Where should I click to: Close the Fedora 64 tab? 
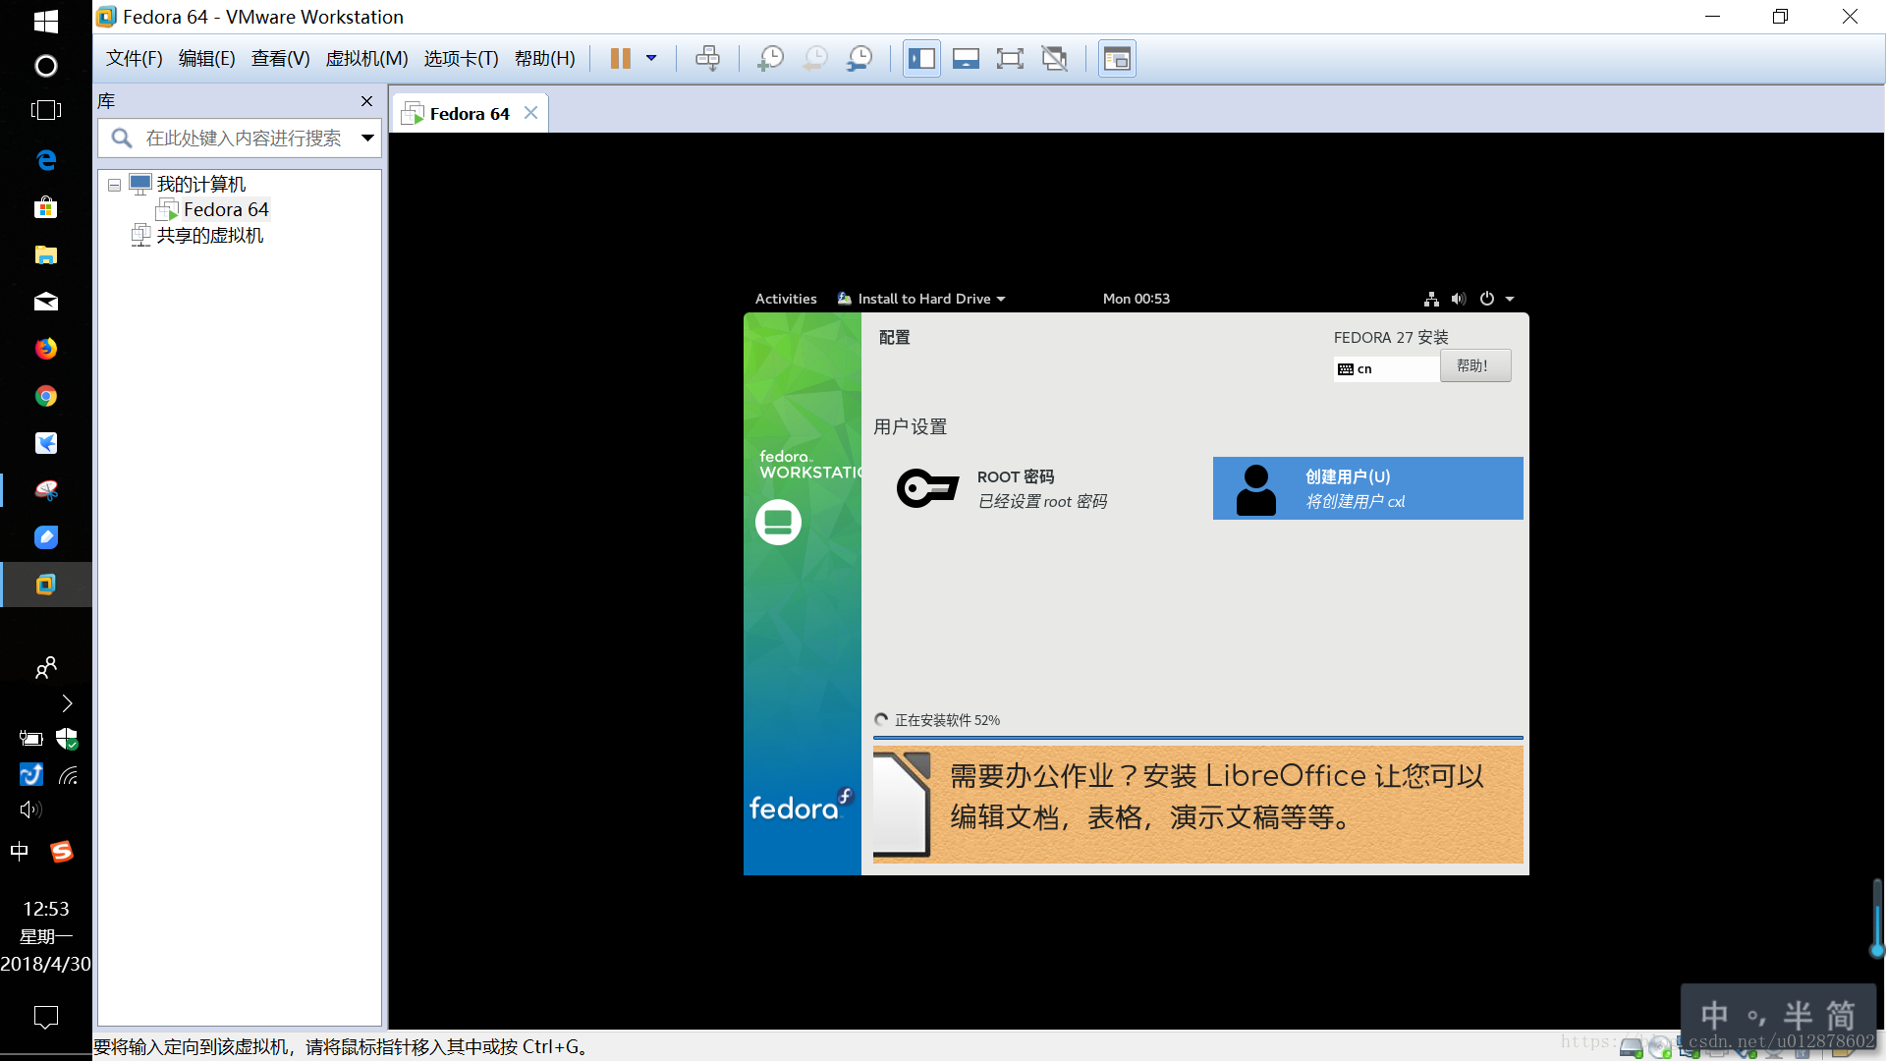pyautogui.click(x=530, y=113)
